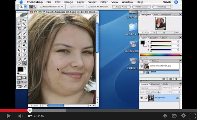Select the Hand tool
The image size is (197, 120).
click(19, 63)
